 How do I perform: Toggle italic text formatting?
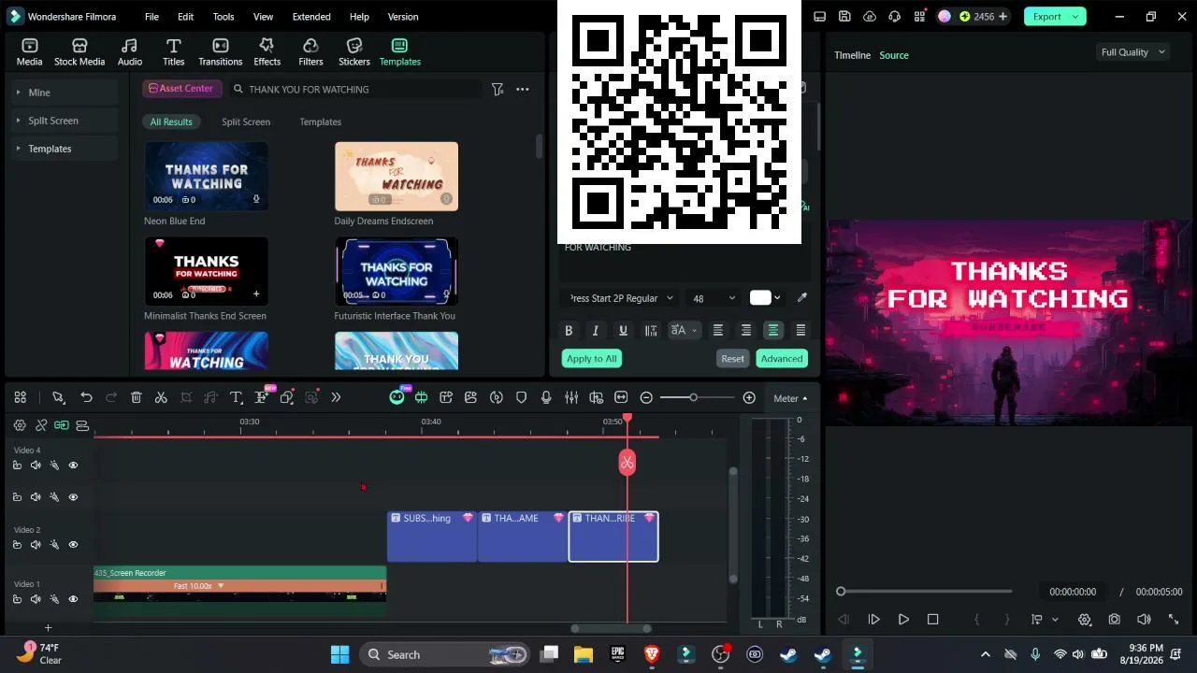click(596, 331)
